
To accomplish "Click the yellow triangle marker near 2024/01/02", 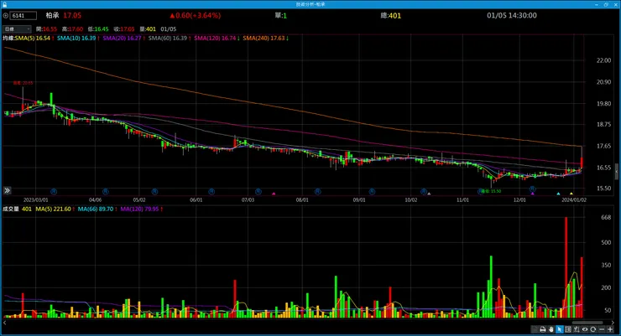I will [571, 194].
